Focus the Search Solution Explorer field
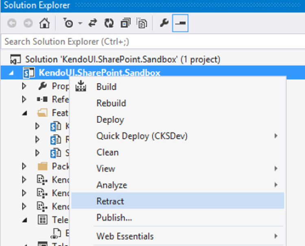 click(153, 41)
